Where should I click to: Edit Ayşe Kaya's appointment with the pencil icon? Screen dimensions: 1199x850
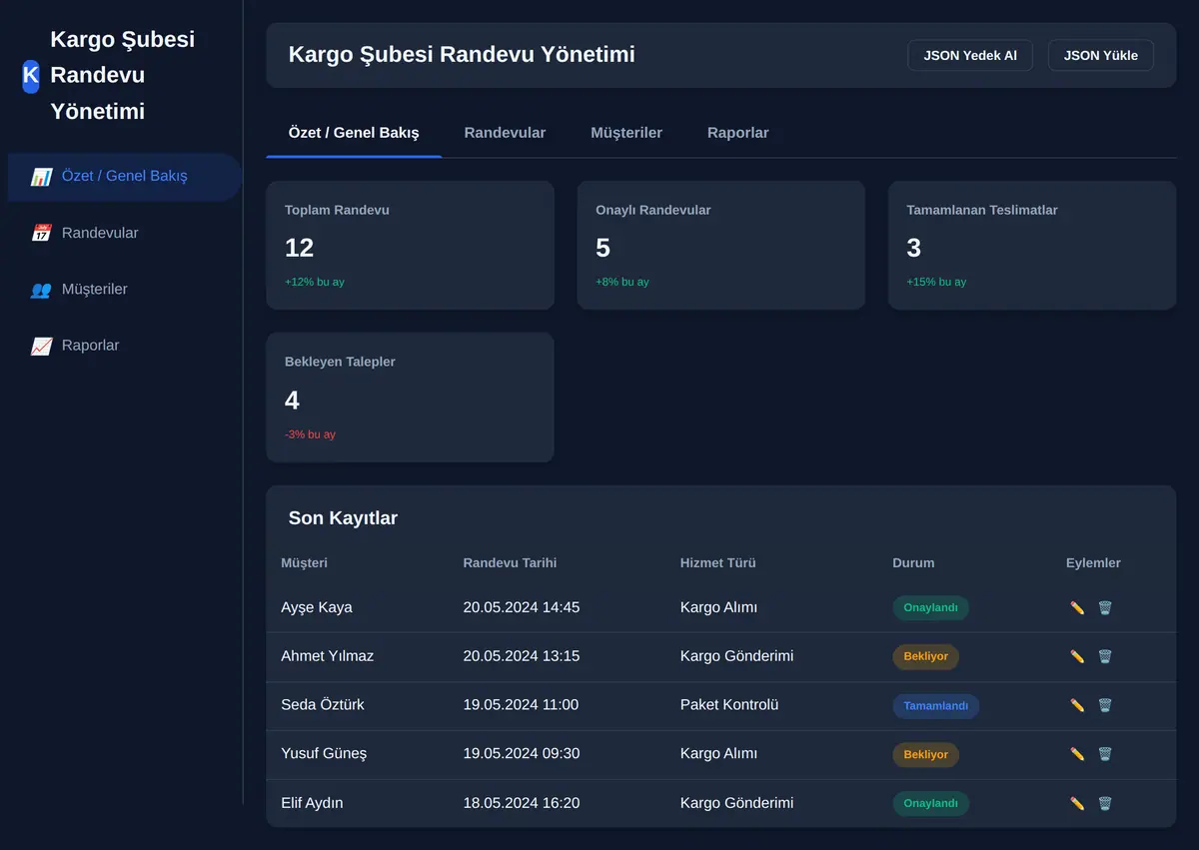[1077, 607]
